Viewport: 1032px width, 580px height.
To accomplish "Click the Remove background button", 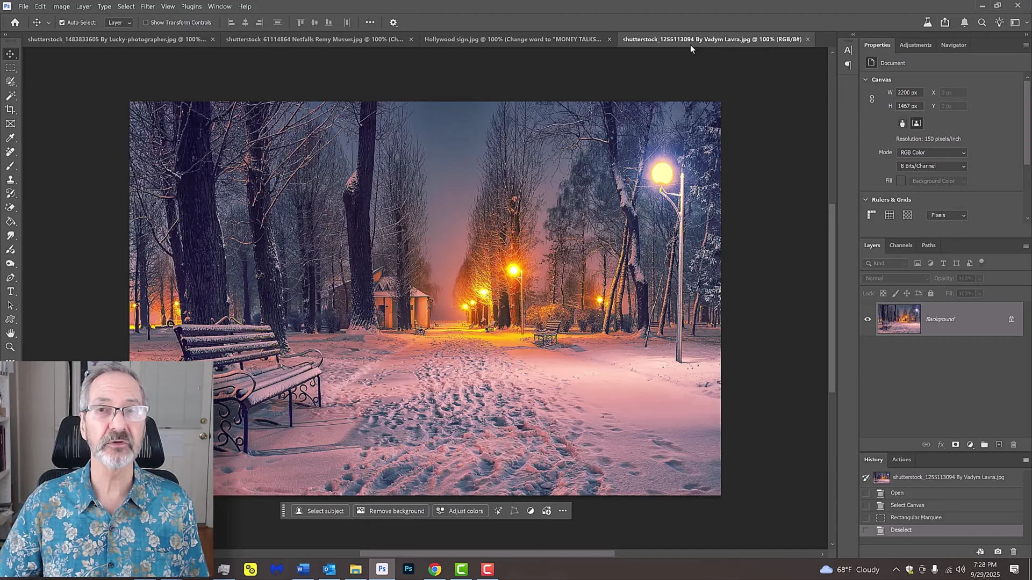I will point(391,511).
